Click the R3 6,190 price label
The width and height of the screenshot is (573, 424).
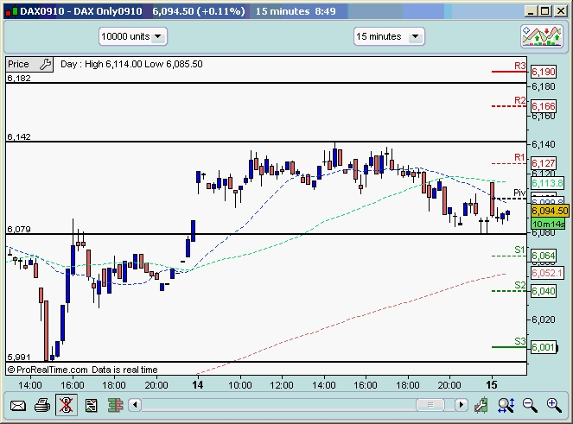[x=544, y=72]
